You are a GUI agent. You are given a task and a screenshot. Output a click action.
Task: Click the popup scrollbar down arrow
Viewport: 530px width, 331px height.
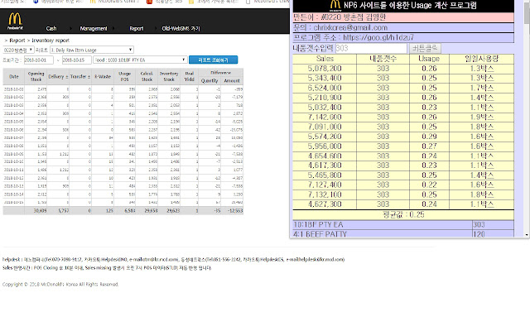pos(527,234)
